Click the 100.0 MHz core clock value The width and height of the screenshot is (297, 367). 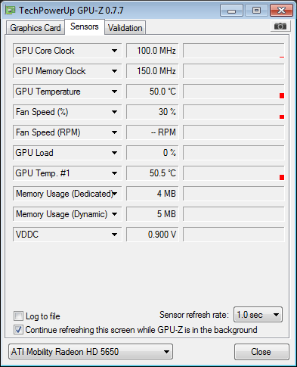click(x=153, y=51)
